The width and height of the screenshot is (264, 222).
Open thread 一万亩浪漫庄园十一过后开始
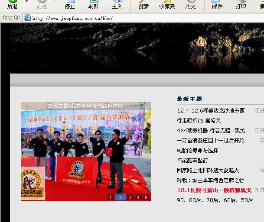pos(210,141)
